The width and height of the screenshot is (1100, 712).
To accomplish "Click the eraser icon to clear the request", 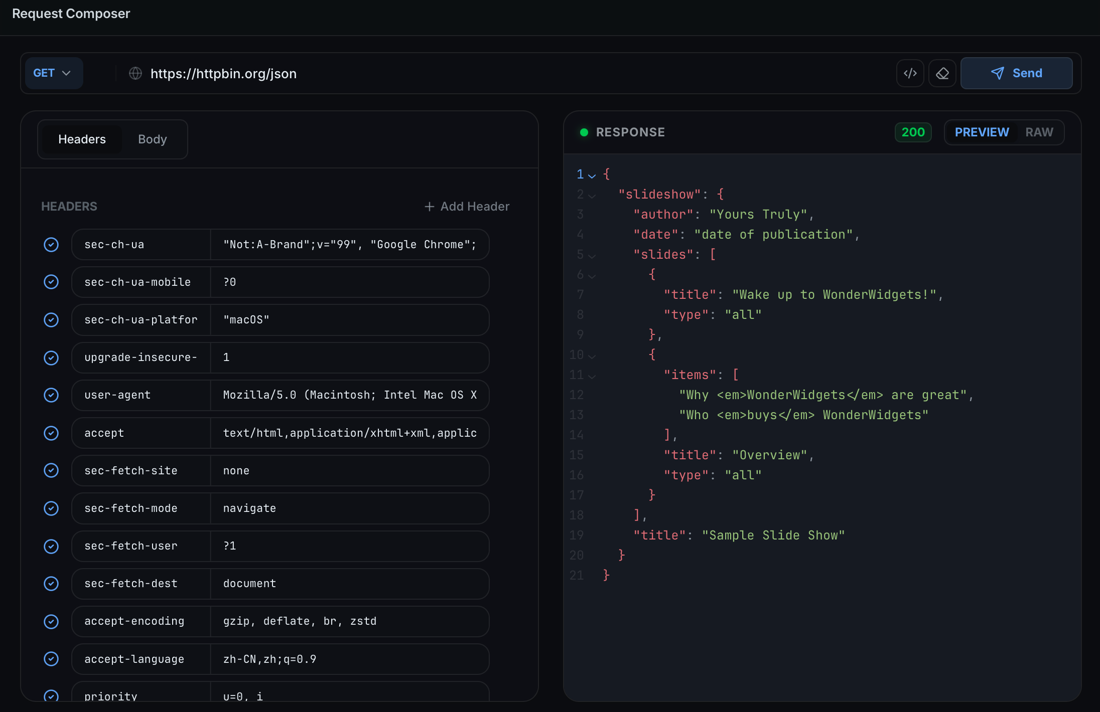I will coord(942,73).
